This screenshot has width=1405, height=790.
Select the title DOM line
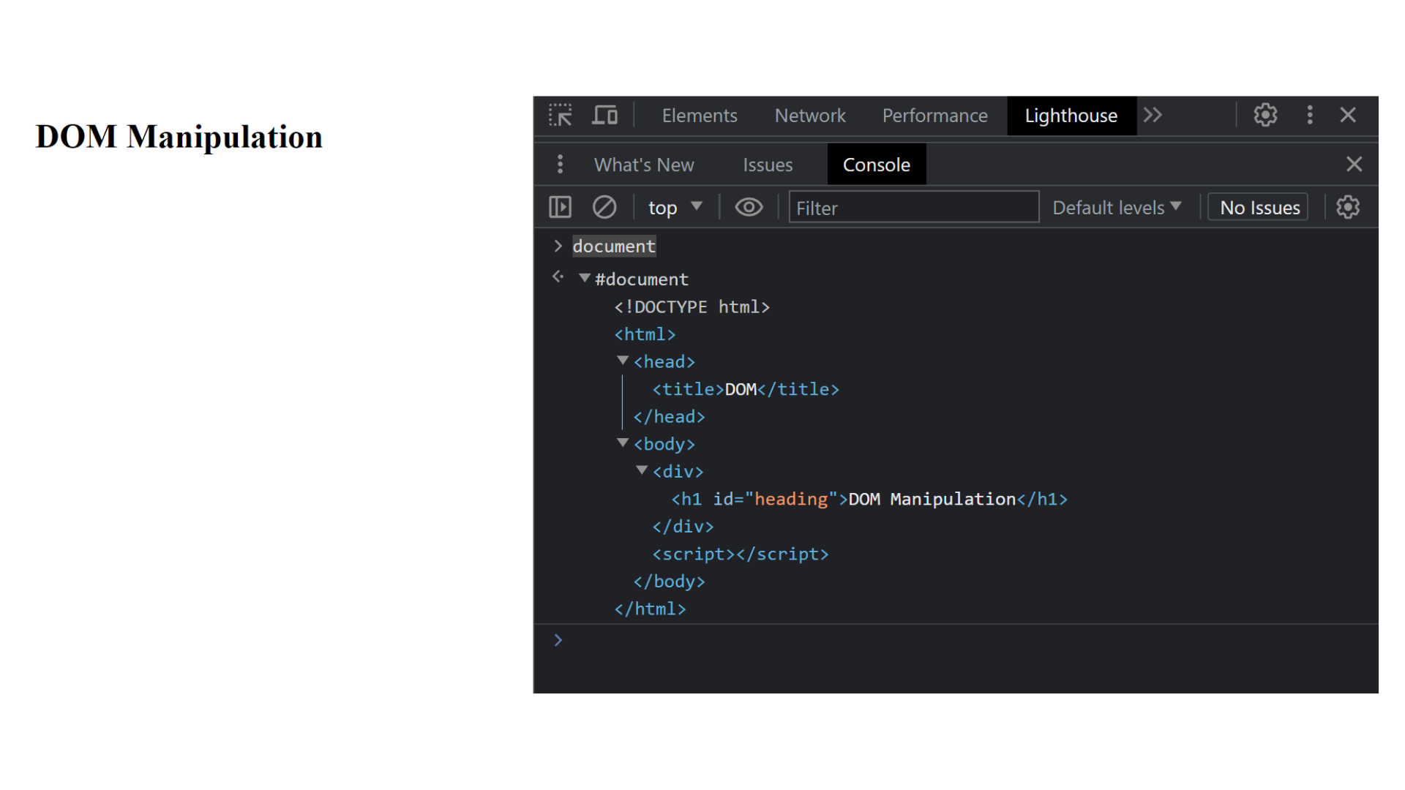[746, 389]
